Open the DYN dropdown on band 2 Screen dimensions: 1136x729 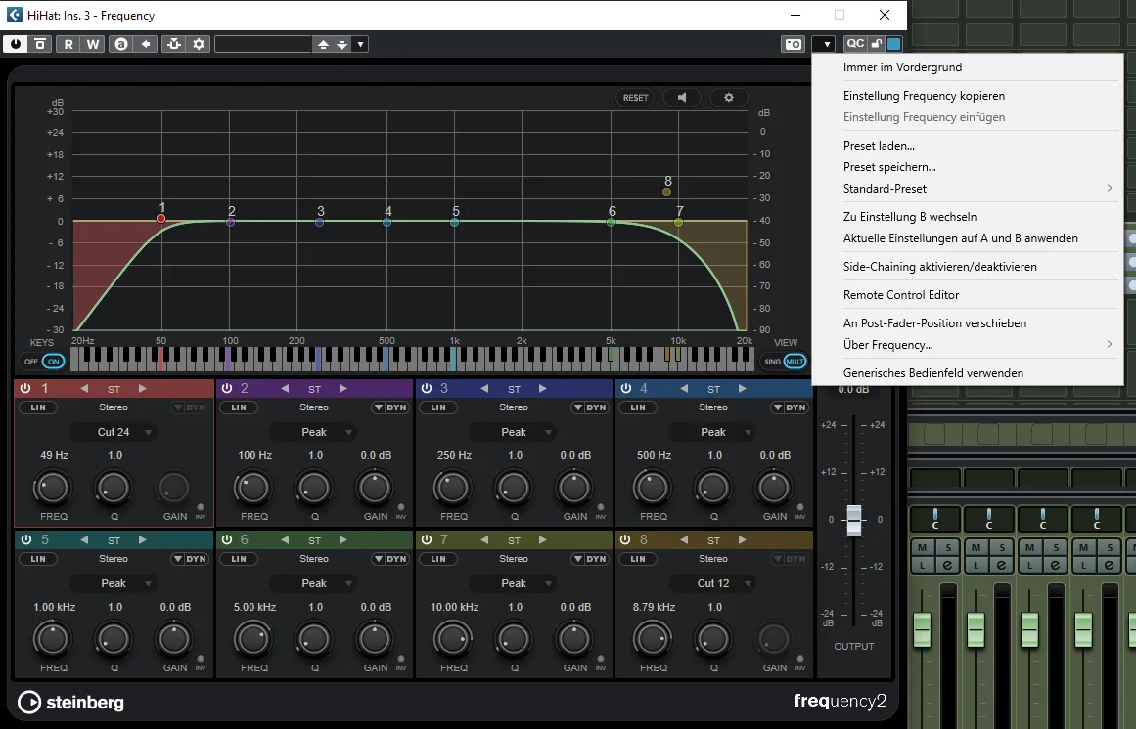pyautogui.click(x=389, y=407)
